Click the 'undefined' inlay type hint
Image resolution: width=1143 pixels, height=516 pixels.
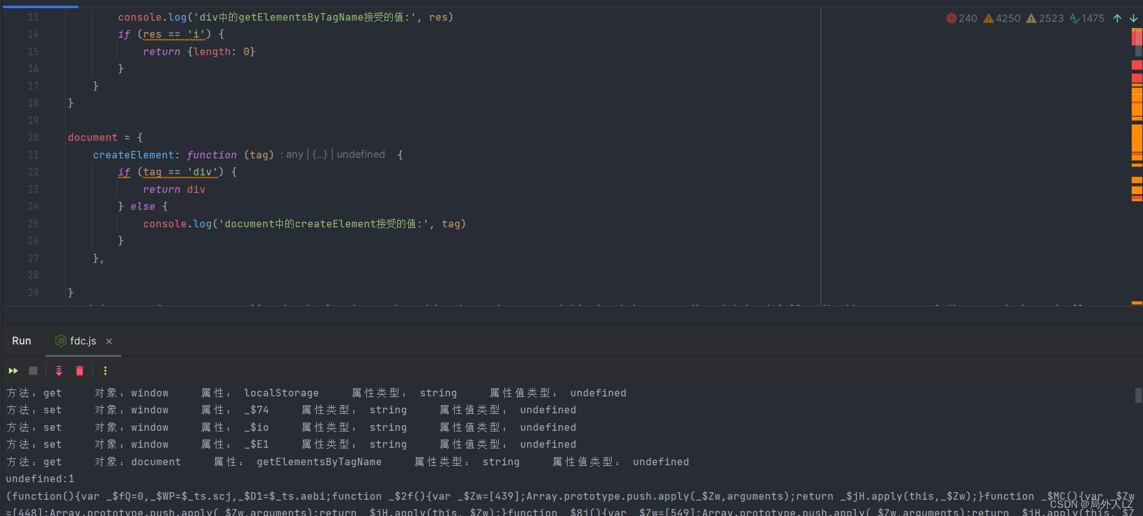(361, 154)
